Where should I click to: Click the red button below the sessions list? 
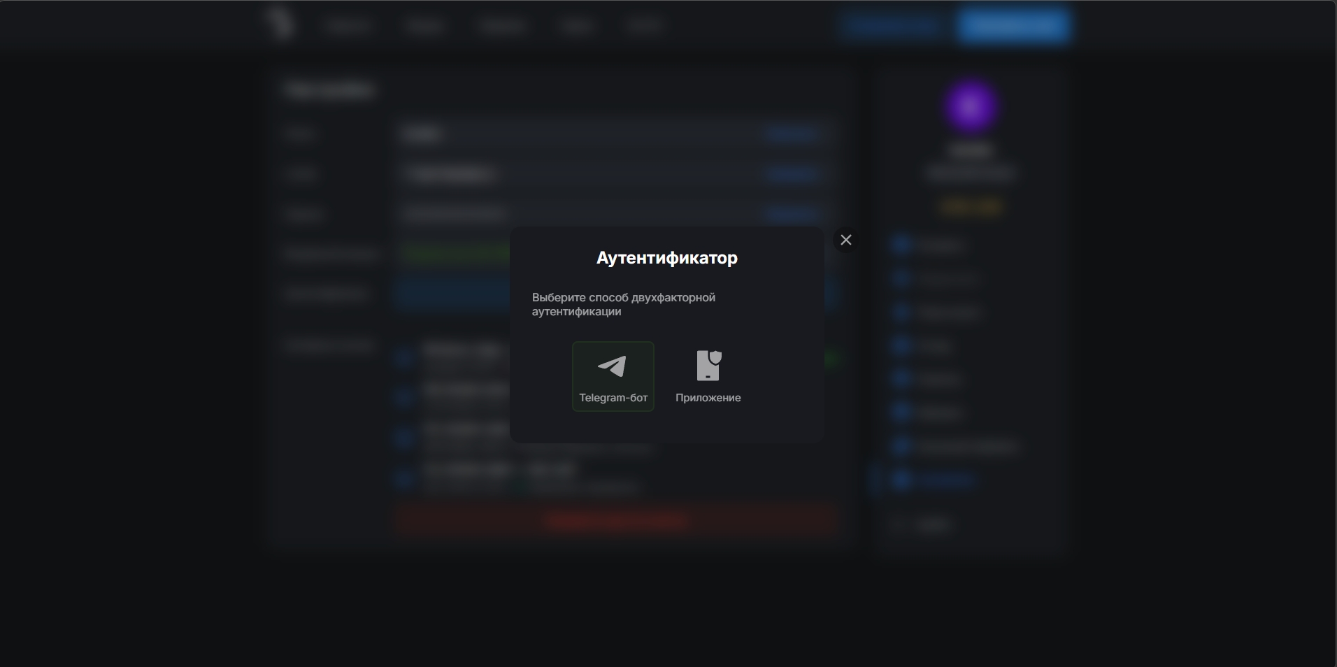[615, 520]
